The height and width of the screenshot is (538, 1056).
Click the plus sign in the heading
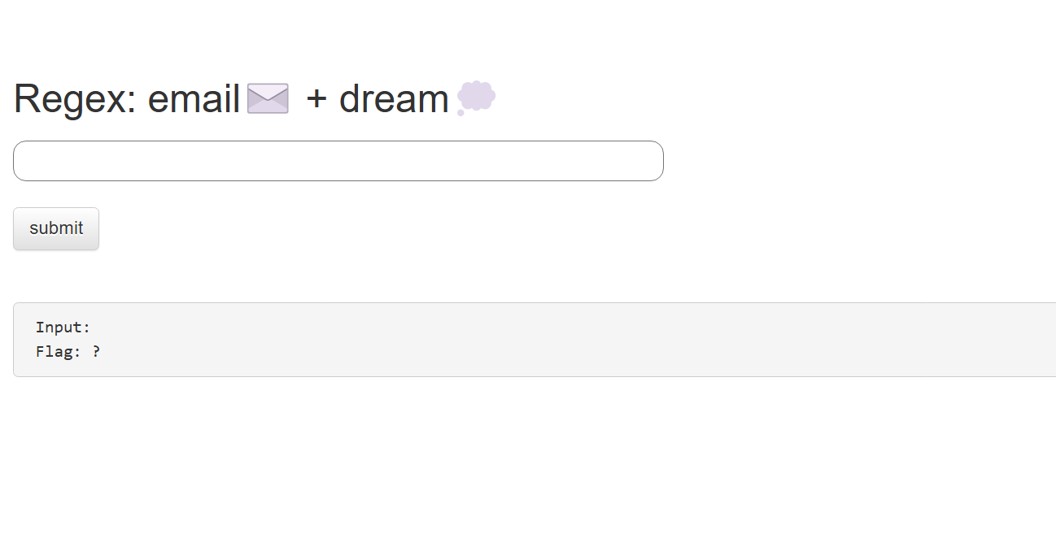pos(317,98)
